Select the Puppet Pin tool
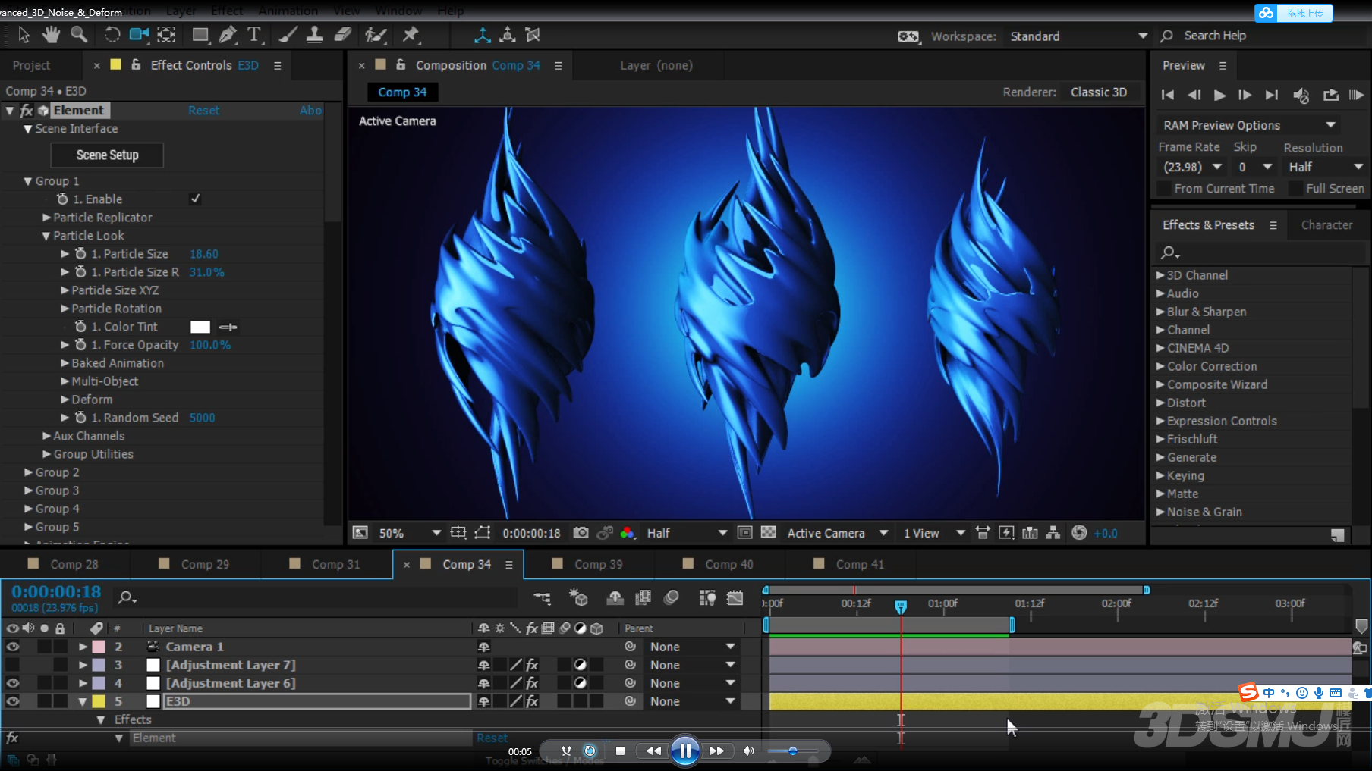This screenshot has width=1372, height=771. (x=411, y=35)
